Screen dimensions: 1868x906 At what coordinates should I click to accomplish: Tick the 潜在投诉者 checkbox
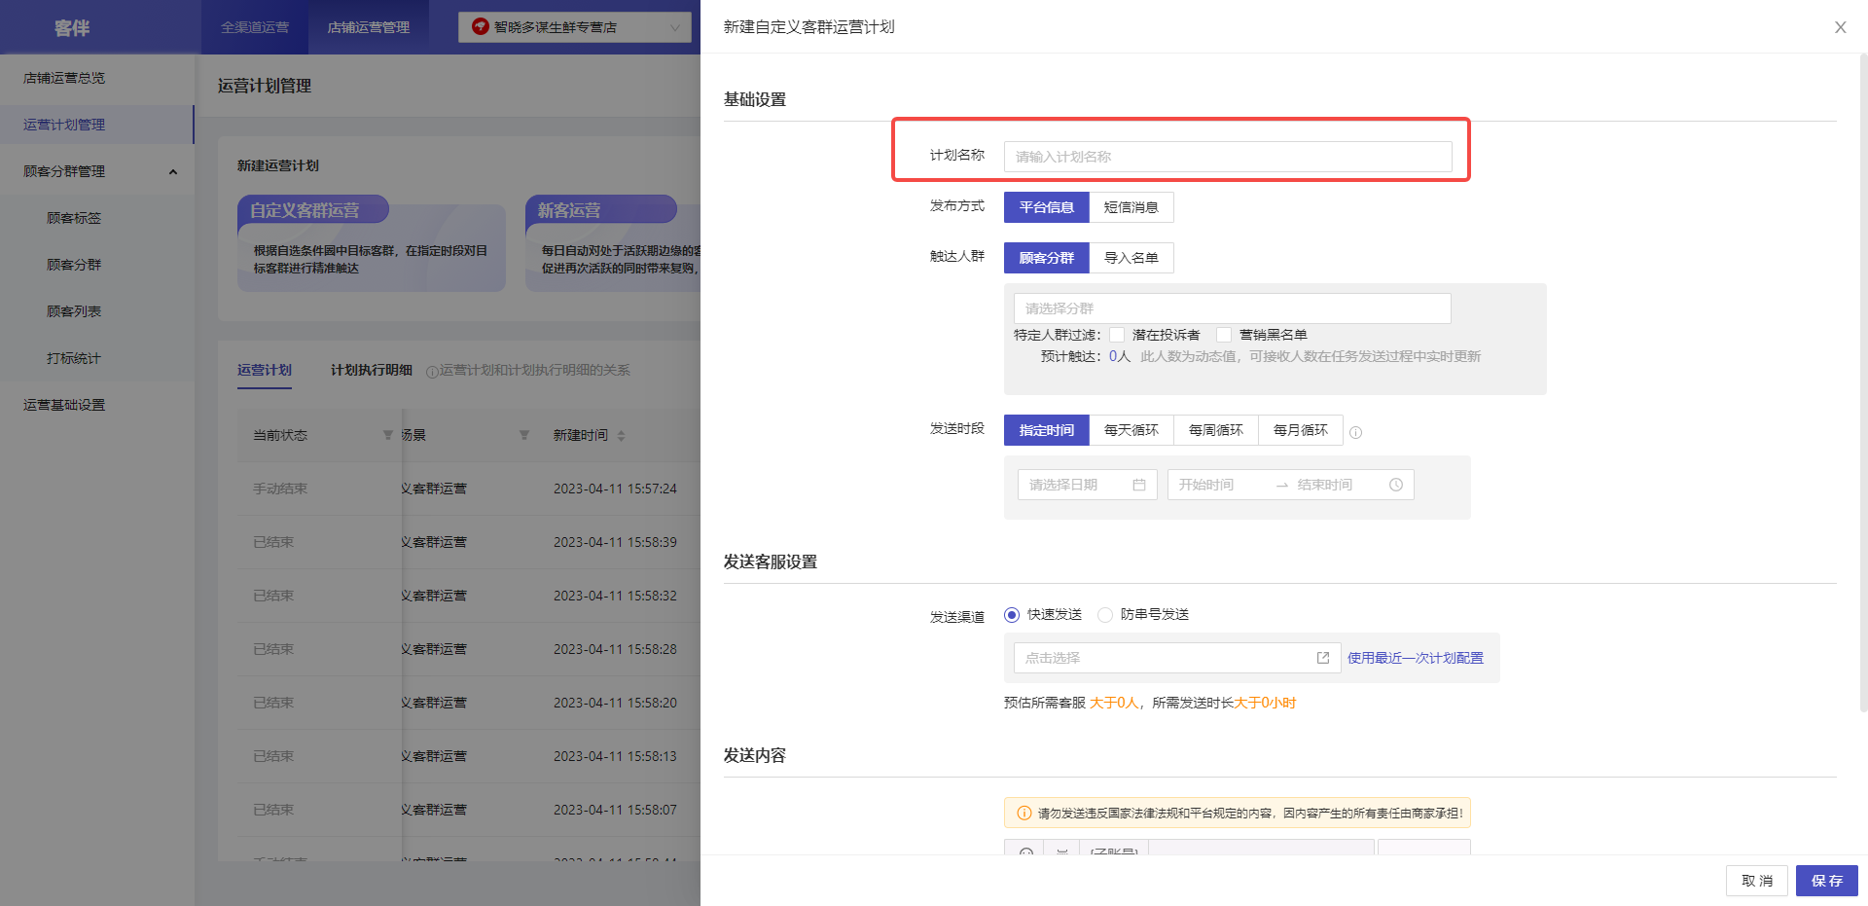pyautogui.click(x=1117, y=335)
